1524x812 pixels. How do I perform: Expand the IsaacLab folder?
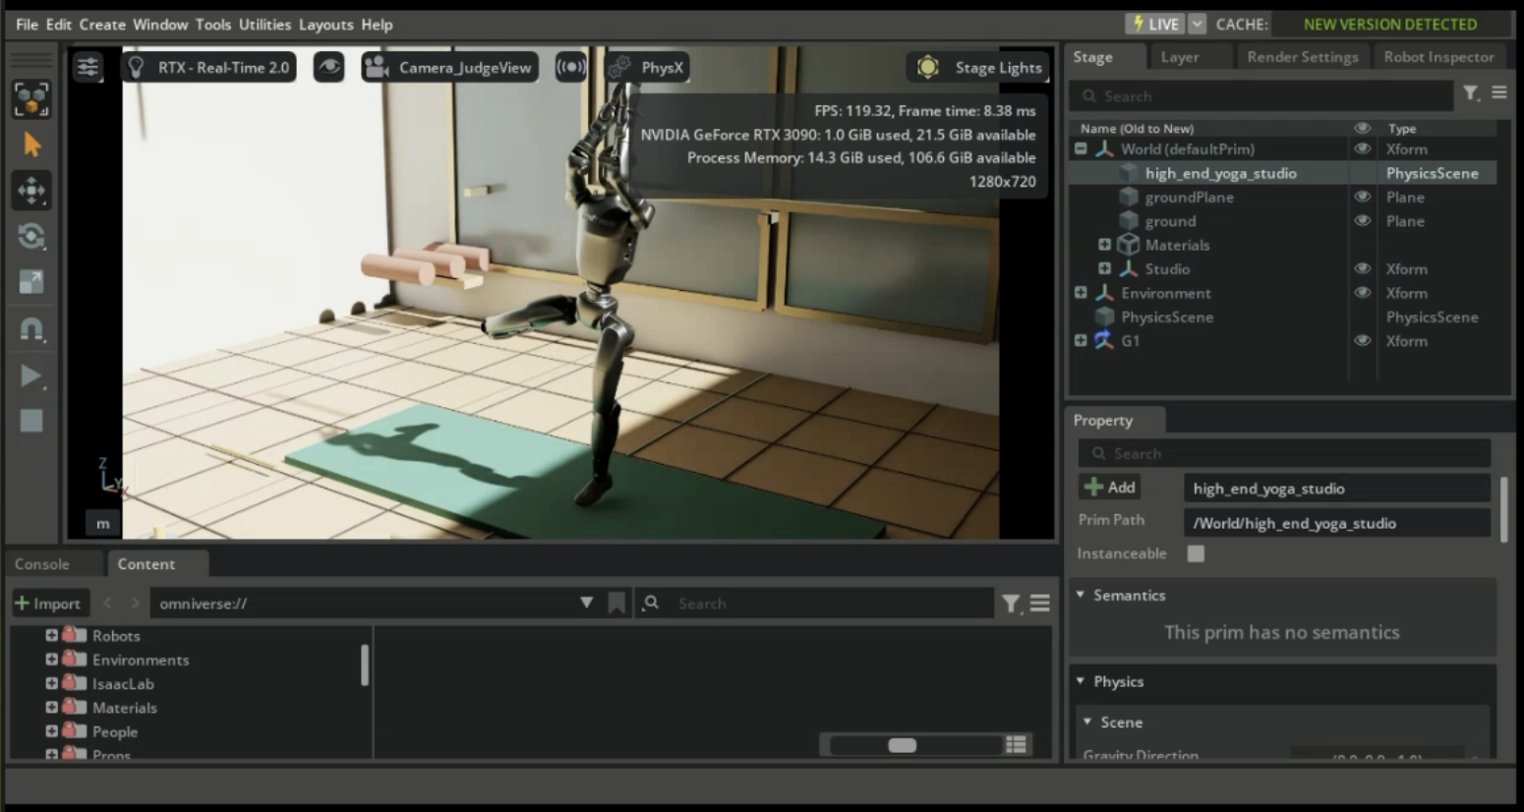click(51, 683)
